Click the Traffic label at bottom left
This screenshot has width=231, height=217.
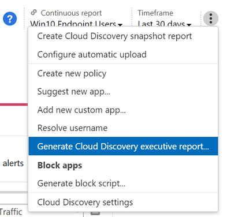11,212
